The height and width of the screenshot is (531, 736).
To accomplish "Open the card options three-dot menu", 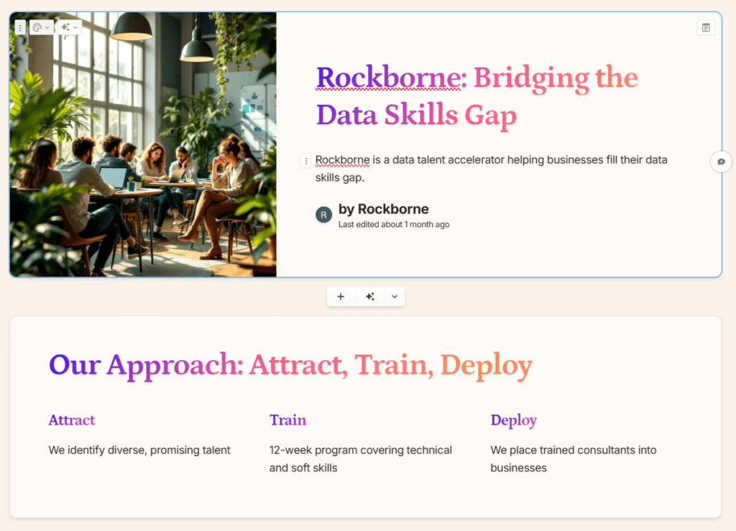I will coord(20,28).
